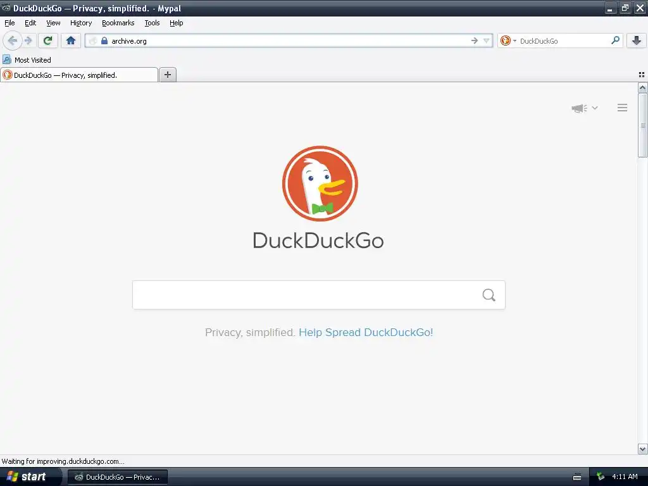Open the View menu

(53, 23)
